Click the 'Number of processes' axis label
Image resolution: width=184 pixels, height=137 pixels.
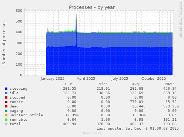point(4,42)
